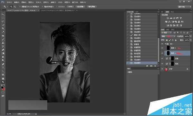This screenshot has width=193, height=116.
Task: Select the Clone Stamp tool
Action: pos(3,43)
